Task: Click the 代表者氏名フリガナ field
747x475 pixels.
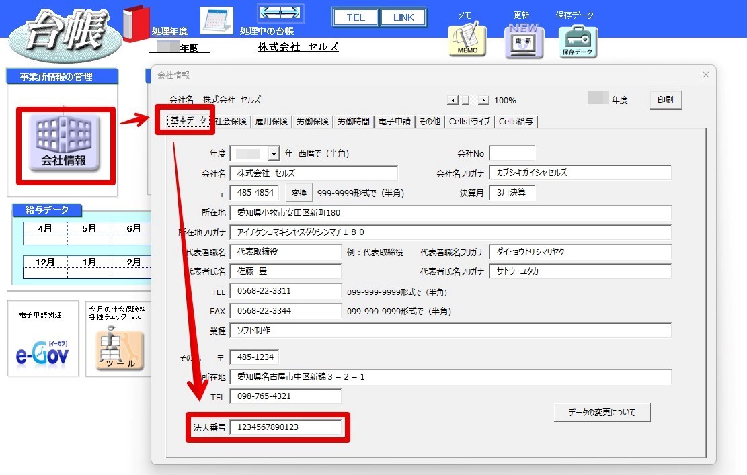Action: (580, 271)
